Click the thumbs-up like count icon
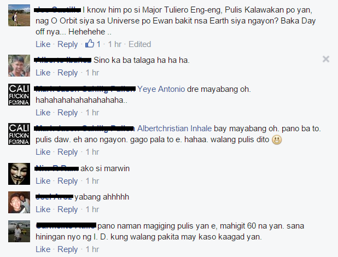The height and width of the screenshot is (257, 338). tap(90, 44)
